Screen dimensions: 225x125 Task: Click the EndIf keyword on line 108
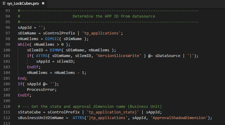pos(23,95)
